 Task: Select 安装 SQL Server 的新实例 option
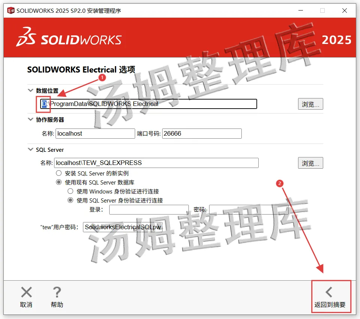pyautogui.click(x=59, y=173)
